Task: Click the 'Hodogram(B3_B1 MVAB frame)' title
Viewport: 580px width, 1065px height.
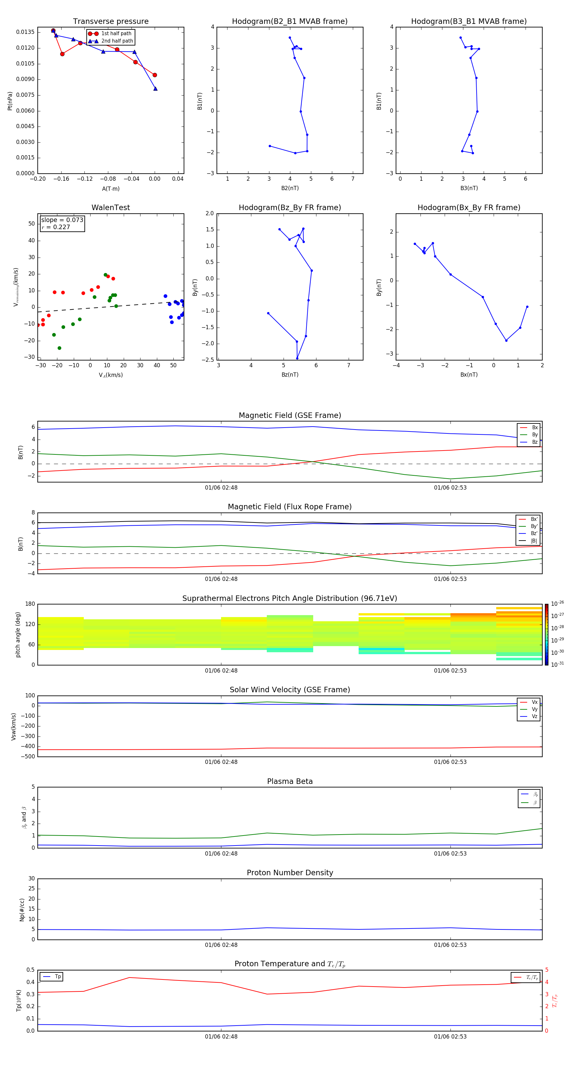Action: [469, 22]
